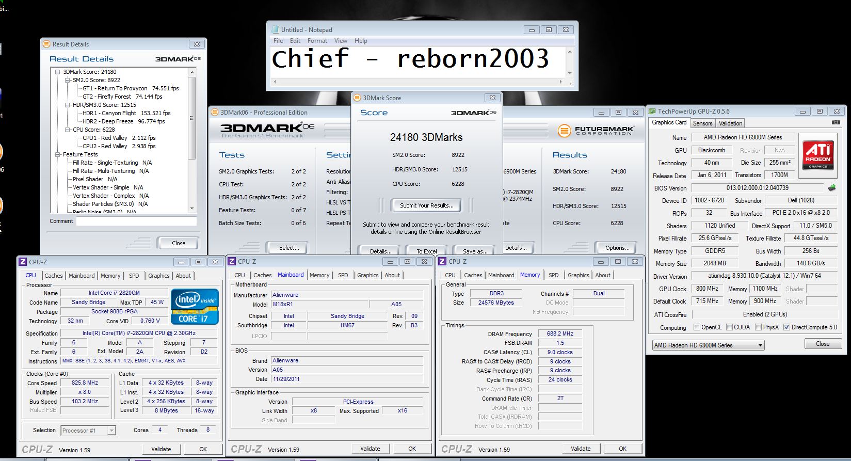
Task: Click the Select... button under Tests
Action: 289,248
